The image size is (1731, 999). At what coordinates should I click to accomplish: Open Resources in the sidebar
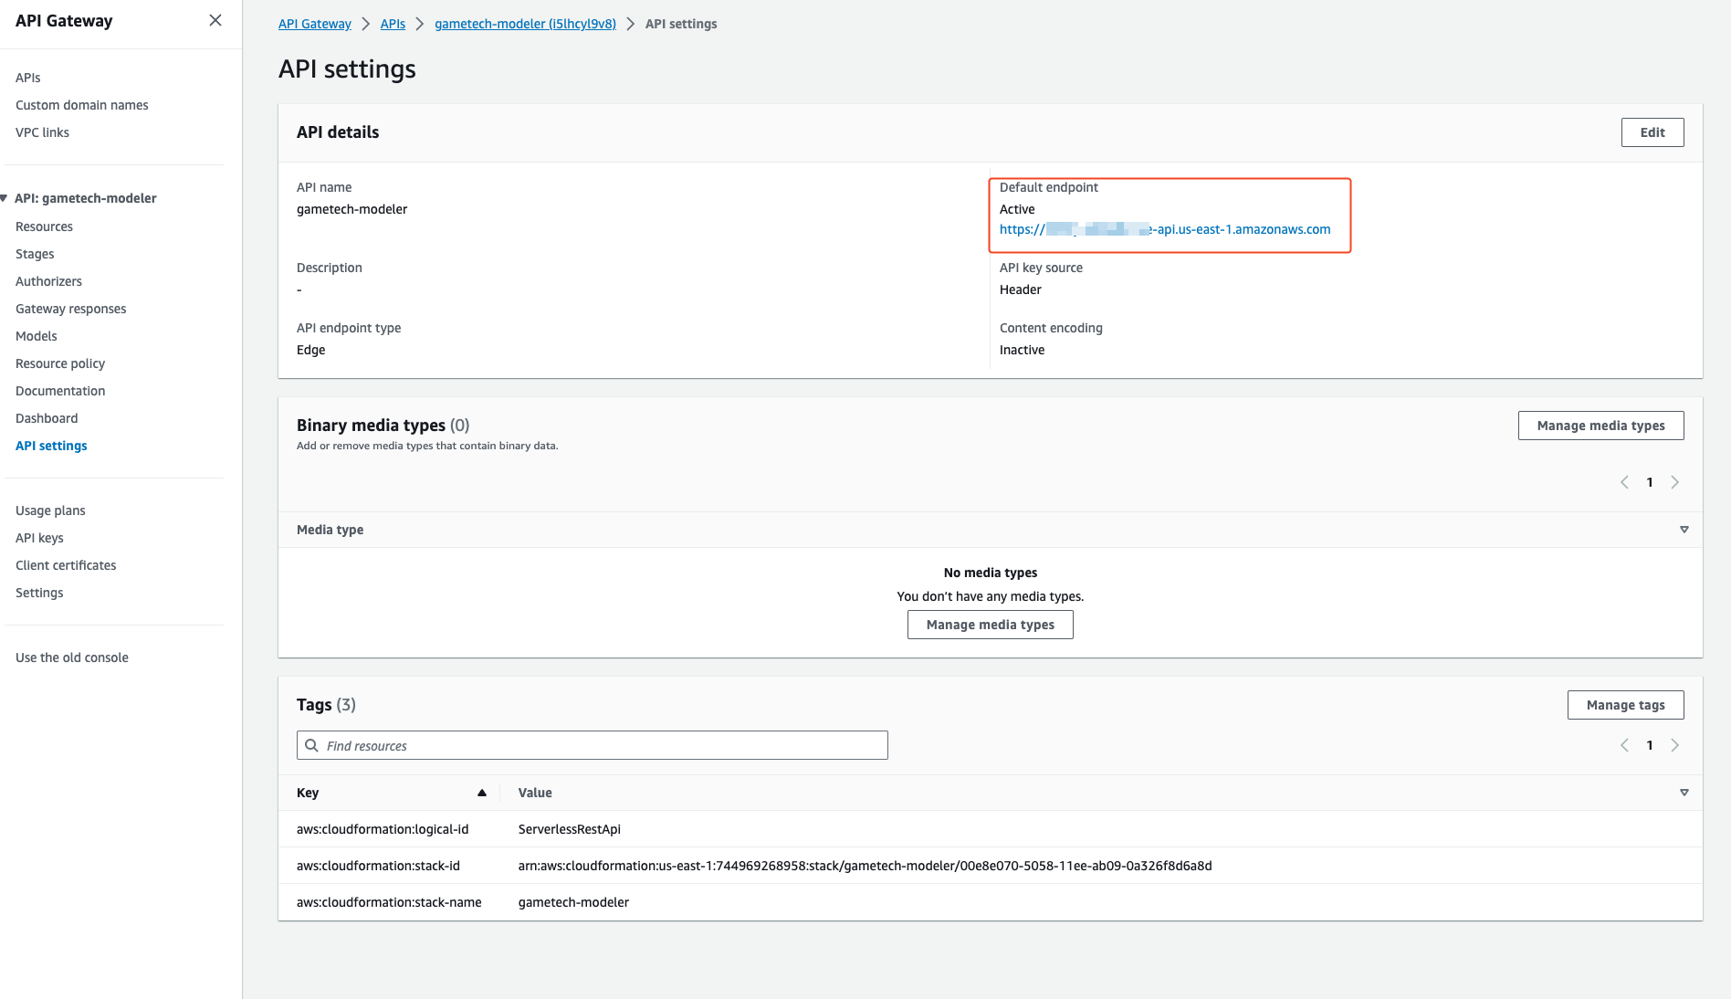pyautogui.click(x=44, y=226)
